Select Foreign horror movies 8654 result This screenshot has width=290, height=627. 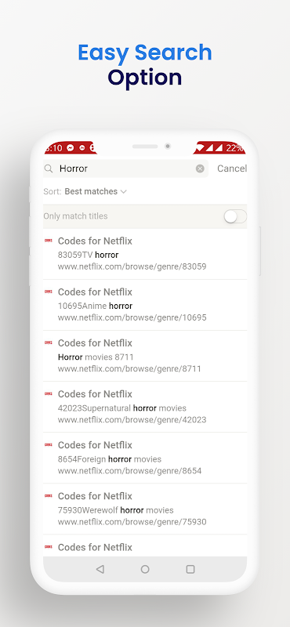[x=145, y=458]
